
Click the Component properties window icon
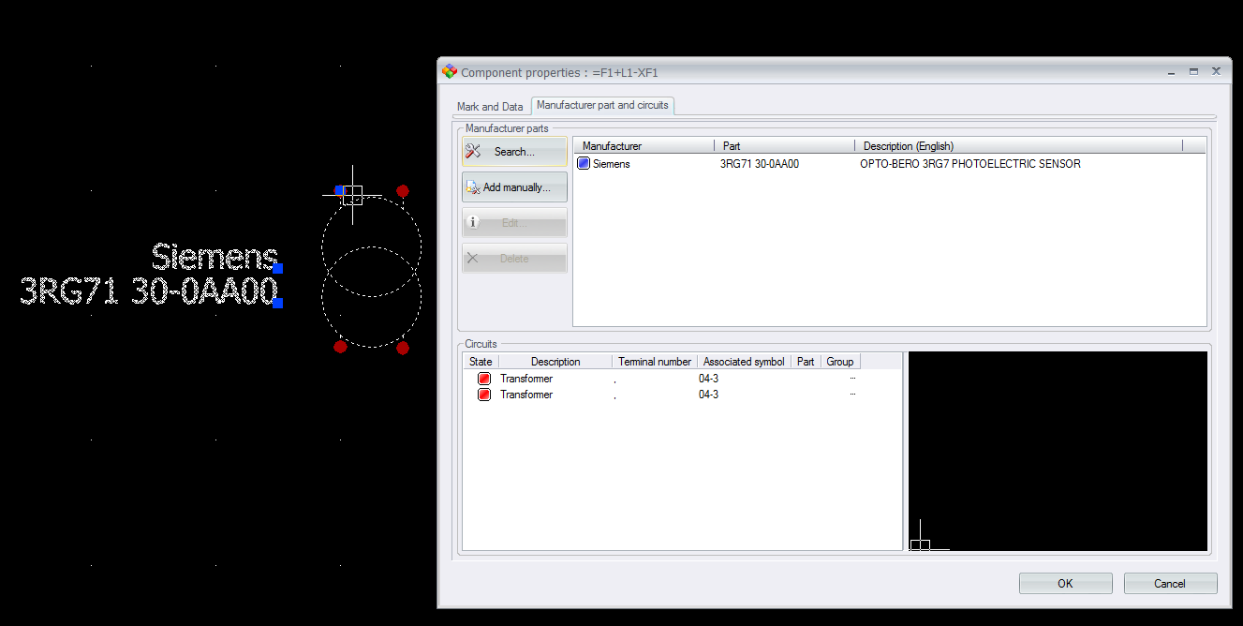click(450, 71)
